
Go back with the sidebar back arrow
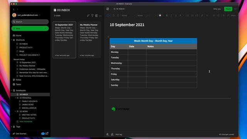pyautogui.click(x=14, y=9)
